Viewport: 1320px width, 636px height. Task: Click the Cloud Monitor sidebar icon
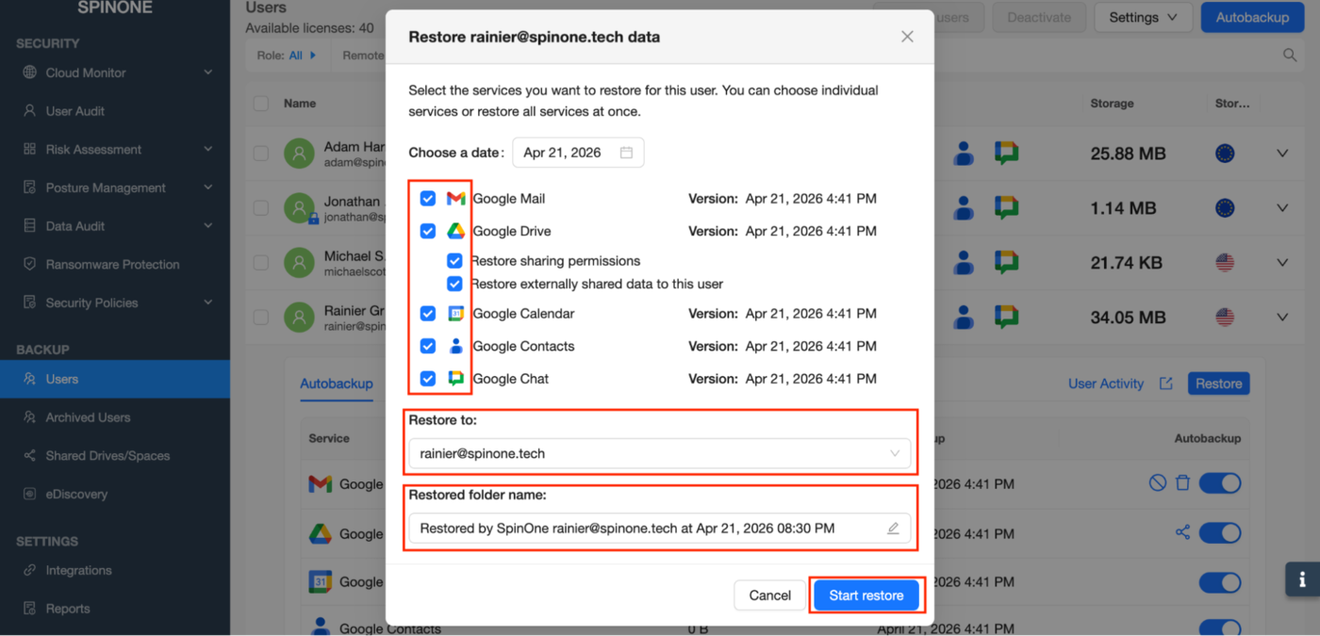[x=29, y=73]
